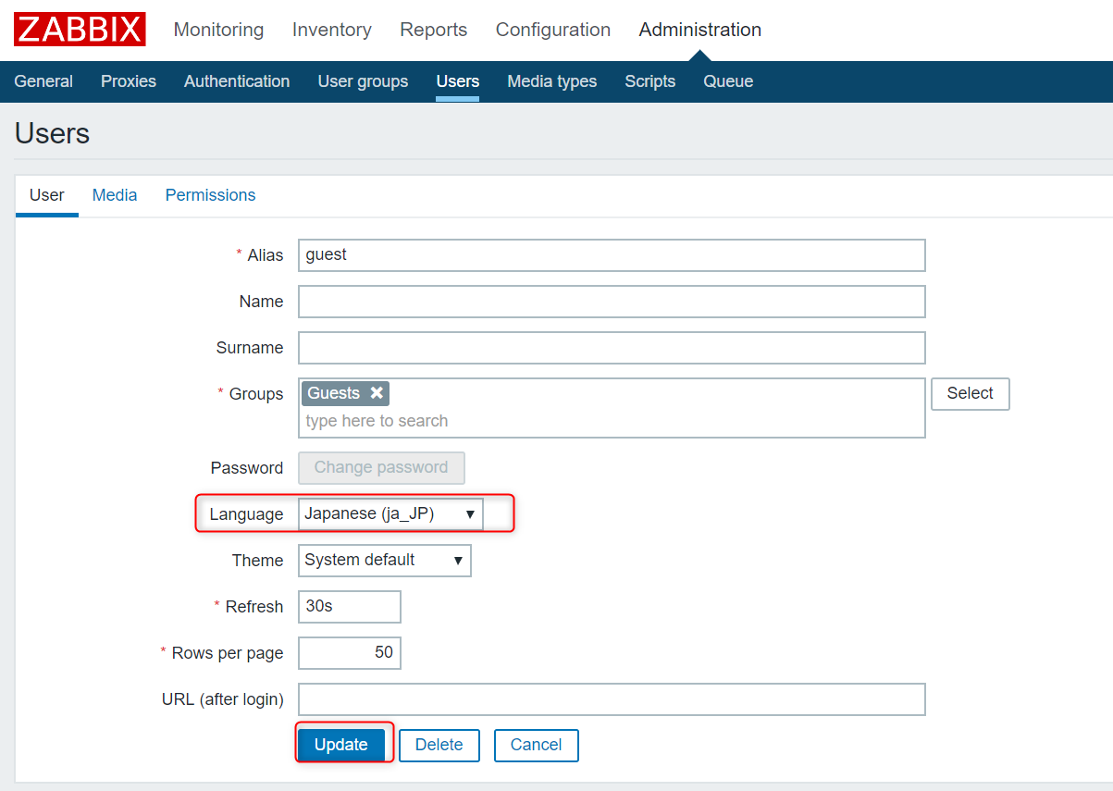
Task: Click the Cancel button
Action: tap(537, 745)
